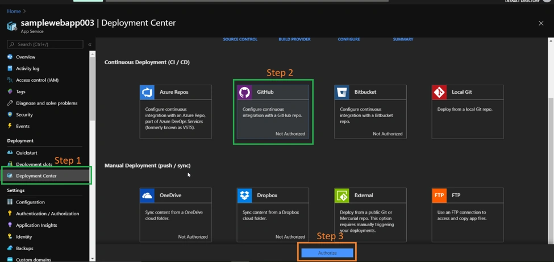
Task: Click the Deployment Center cube icon
Action: point(10,176)
